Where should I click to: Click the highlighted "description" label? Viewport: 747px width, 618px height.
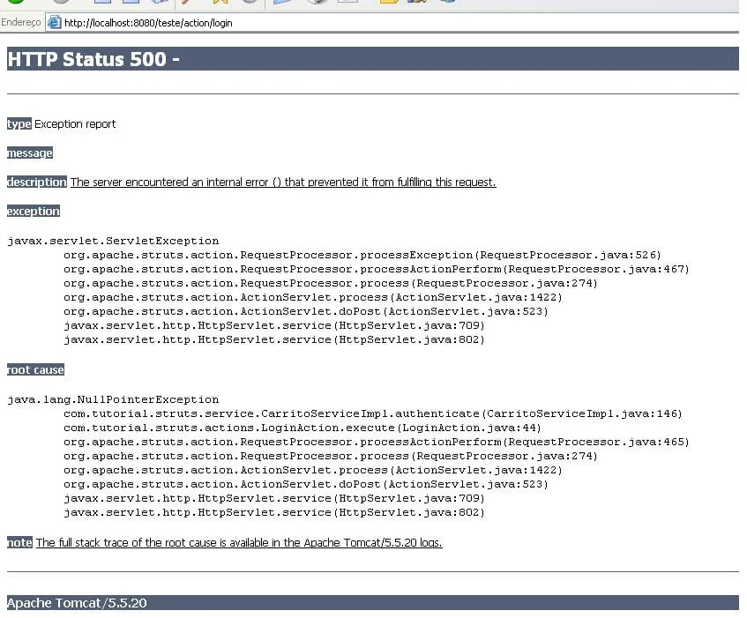pyautogui.click(x=37, y=182)
